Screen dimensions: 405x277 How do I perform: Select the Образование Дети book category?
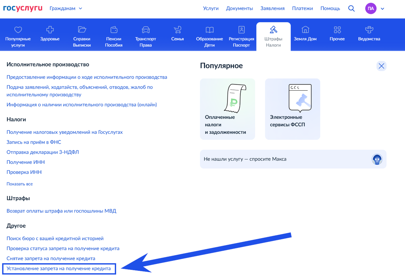pos(210,36)
